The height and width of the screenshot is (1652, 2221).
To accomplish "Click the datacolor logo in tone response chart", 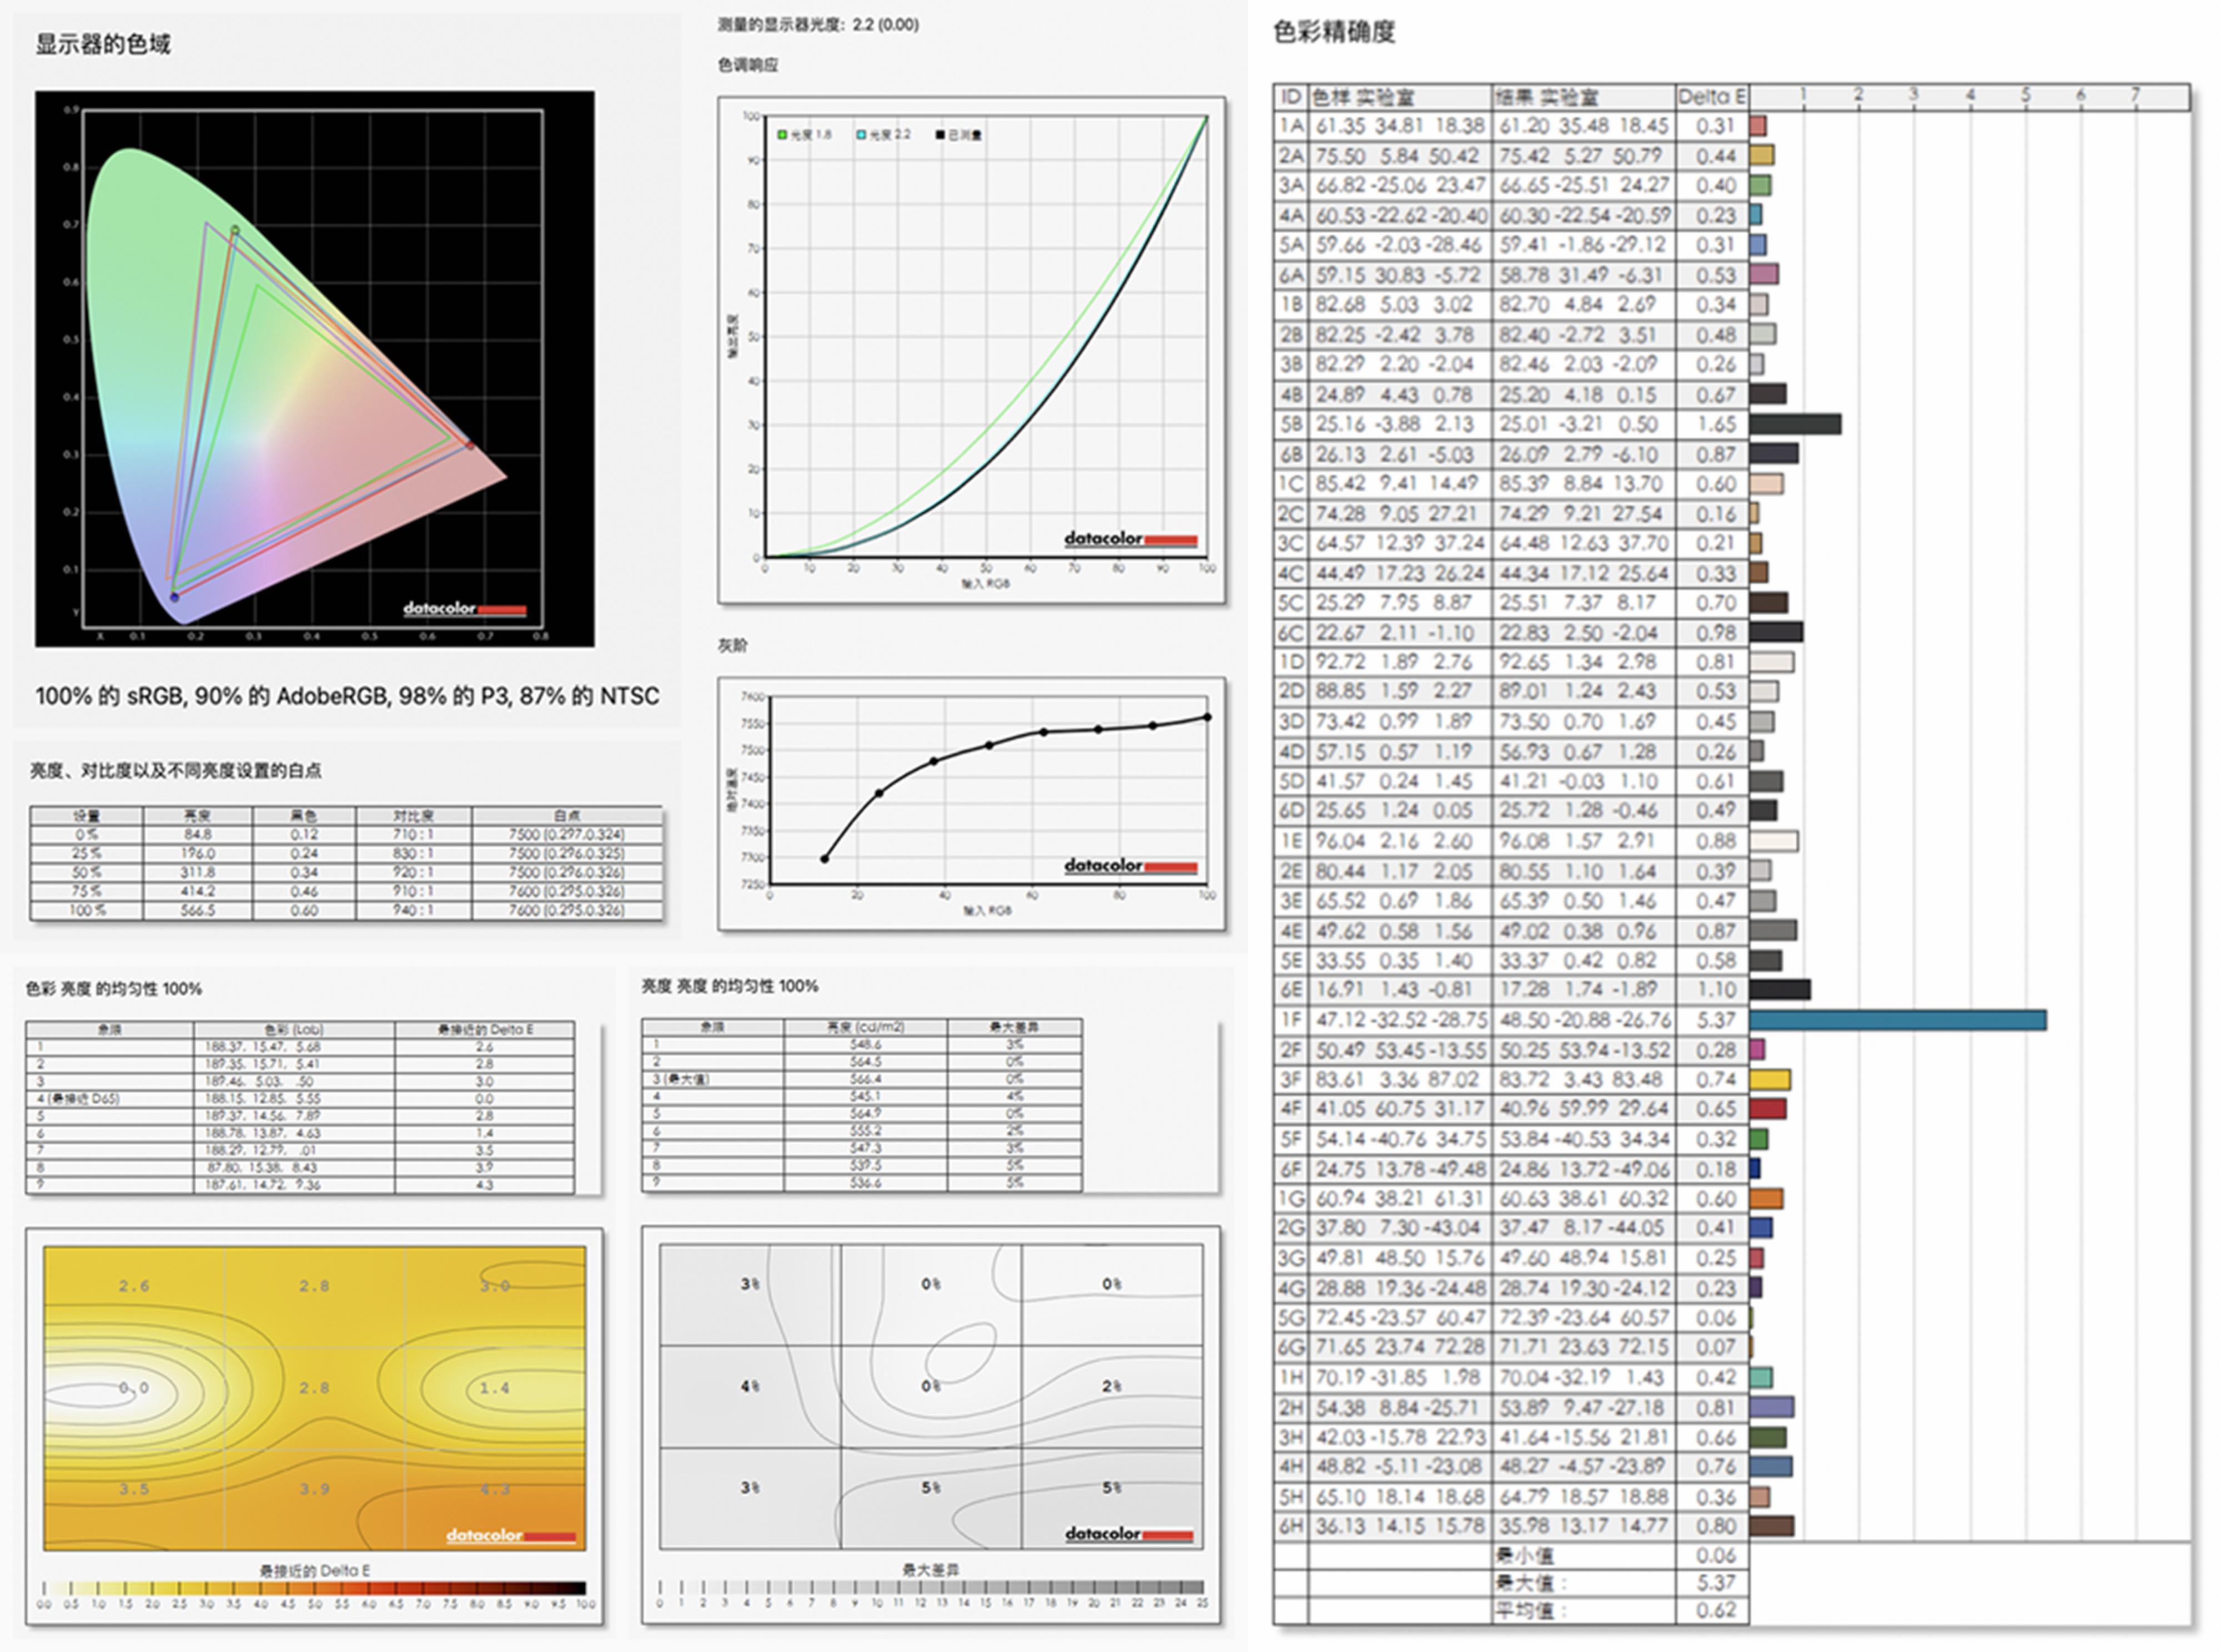I will (x=1129, y=539).
